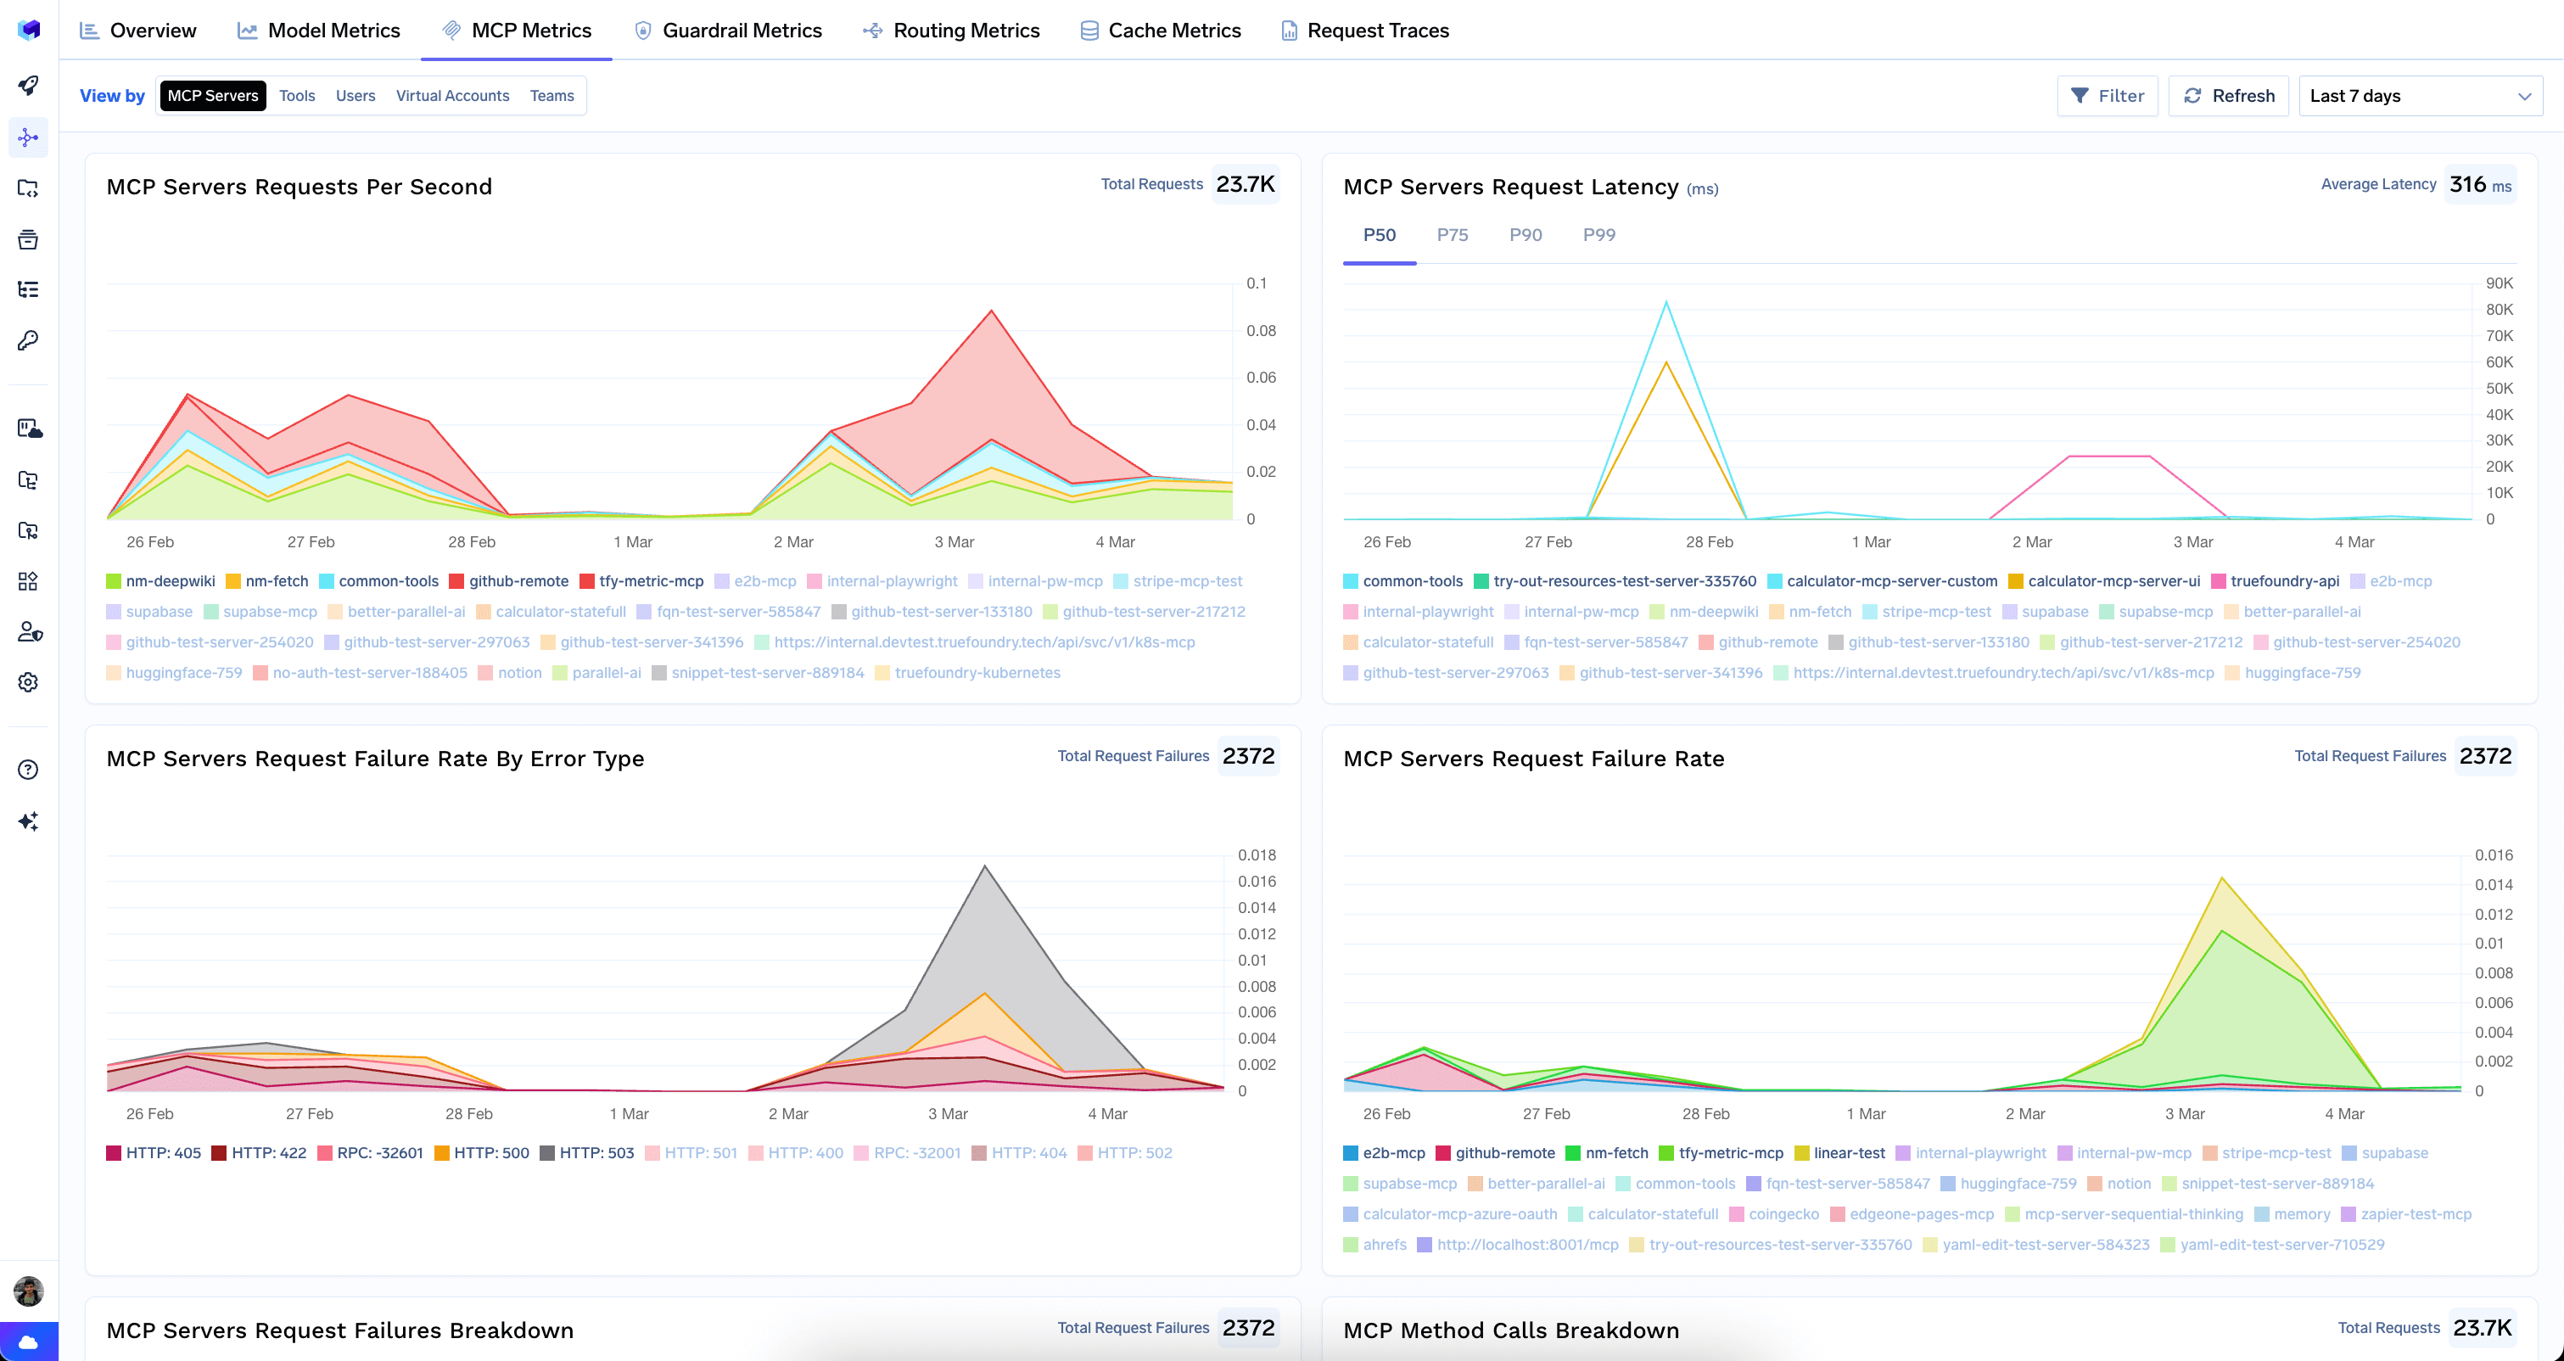Switch to the Guardrail Metrics tab
Viewport: 2564px width, 1361px height.
coord(742,30)
